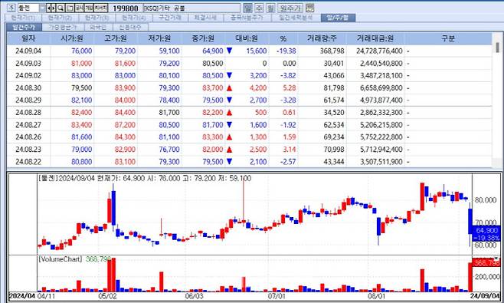Image resolution: width=504 pixels, height=303 pixels.
Task: Select the 24.09.02 date cell
Action: point(28,76)
